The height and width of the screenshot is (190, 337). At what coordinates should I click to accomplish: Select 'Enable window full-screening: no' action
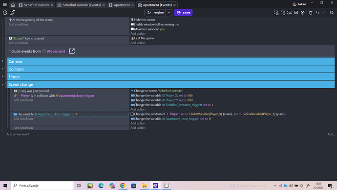click(x=155, y=24)
